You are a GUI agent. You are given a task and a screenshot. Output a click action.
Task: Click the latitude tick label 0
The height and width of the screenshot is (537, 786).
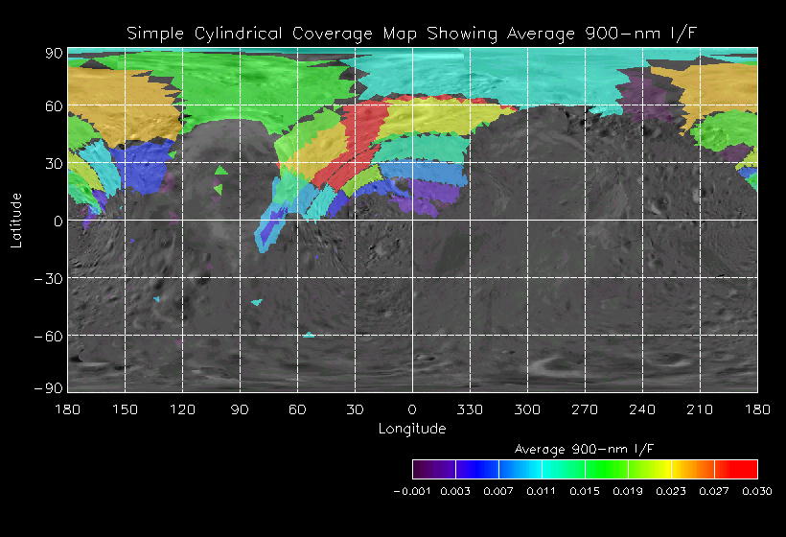point(58,222)
